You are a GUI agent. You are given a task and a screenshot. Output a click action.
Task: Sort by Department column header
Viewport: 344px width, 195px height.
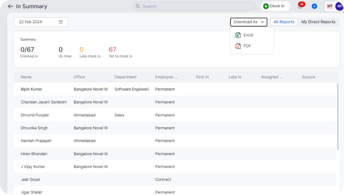tap(126, 77)
